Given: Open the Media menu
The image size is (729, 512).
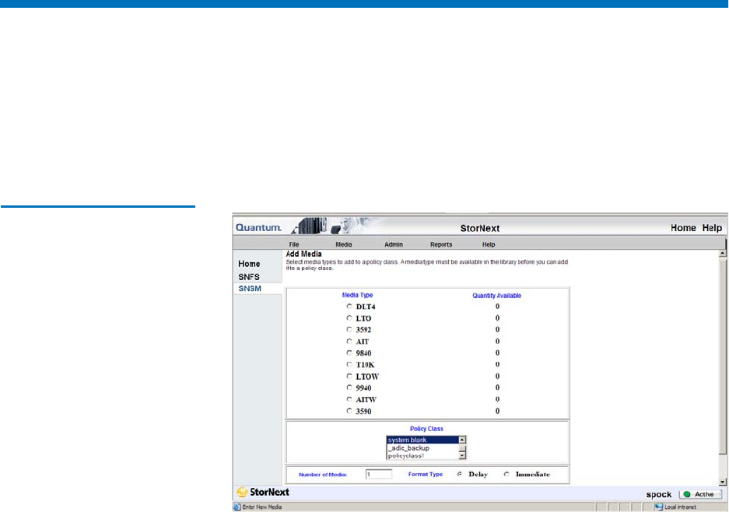Looking at the screenshot, I should click(x=343, y=244).
